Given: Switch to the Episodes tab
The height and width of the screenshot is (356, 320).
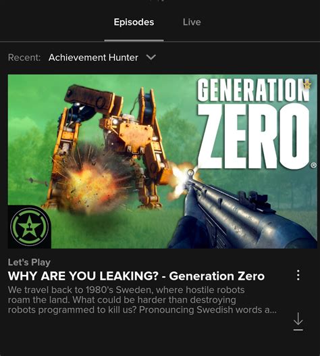Looking at the screenshot, I should [134, 22].
